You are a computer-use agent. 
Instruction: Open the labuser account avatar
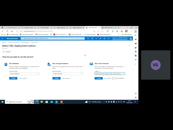131,38
